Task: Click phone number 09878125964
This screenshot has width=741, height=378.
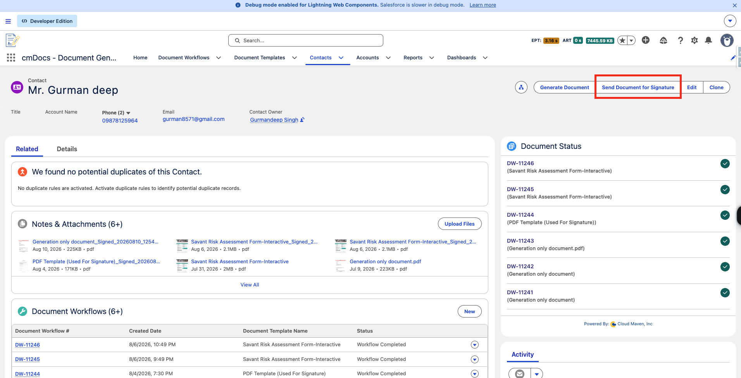Action: coord(120,121)
